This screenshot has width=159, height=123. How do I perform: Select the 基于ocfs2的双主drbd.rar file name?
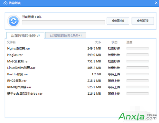[x=25, y=94]
